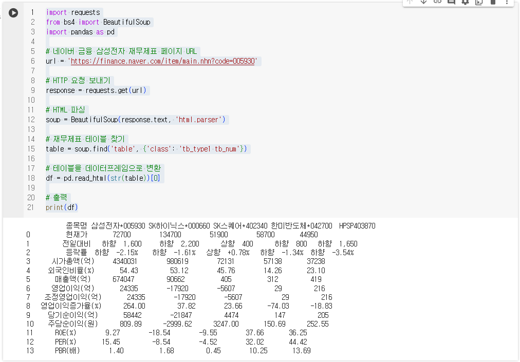Click the comment '# 테이블을 데이터프레임으로 변환'
The image size is (520, 362).
(103, 168)
